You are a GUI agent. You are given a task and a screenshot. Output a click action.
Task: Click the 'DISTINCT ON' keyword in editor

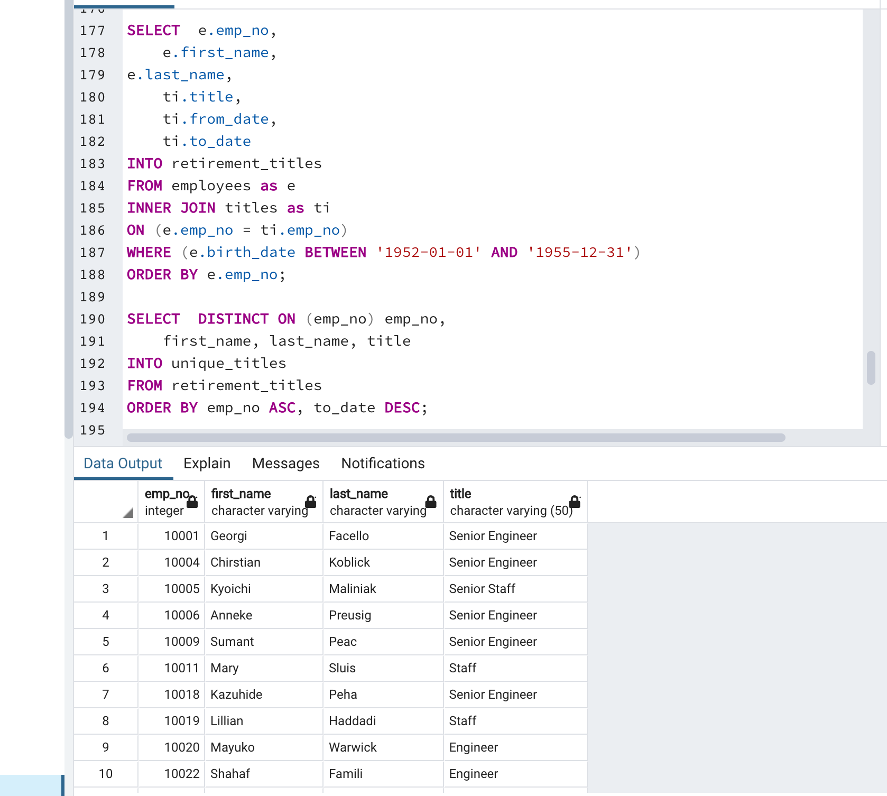246,319
